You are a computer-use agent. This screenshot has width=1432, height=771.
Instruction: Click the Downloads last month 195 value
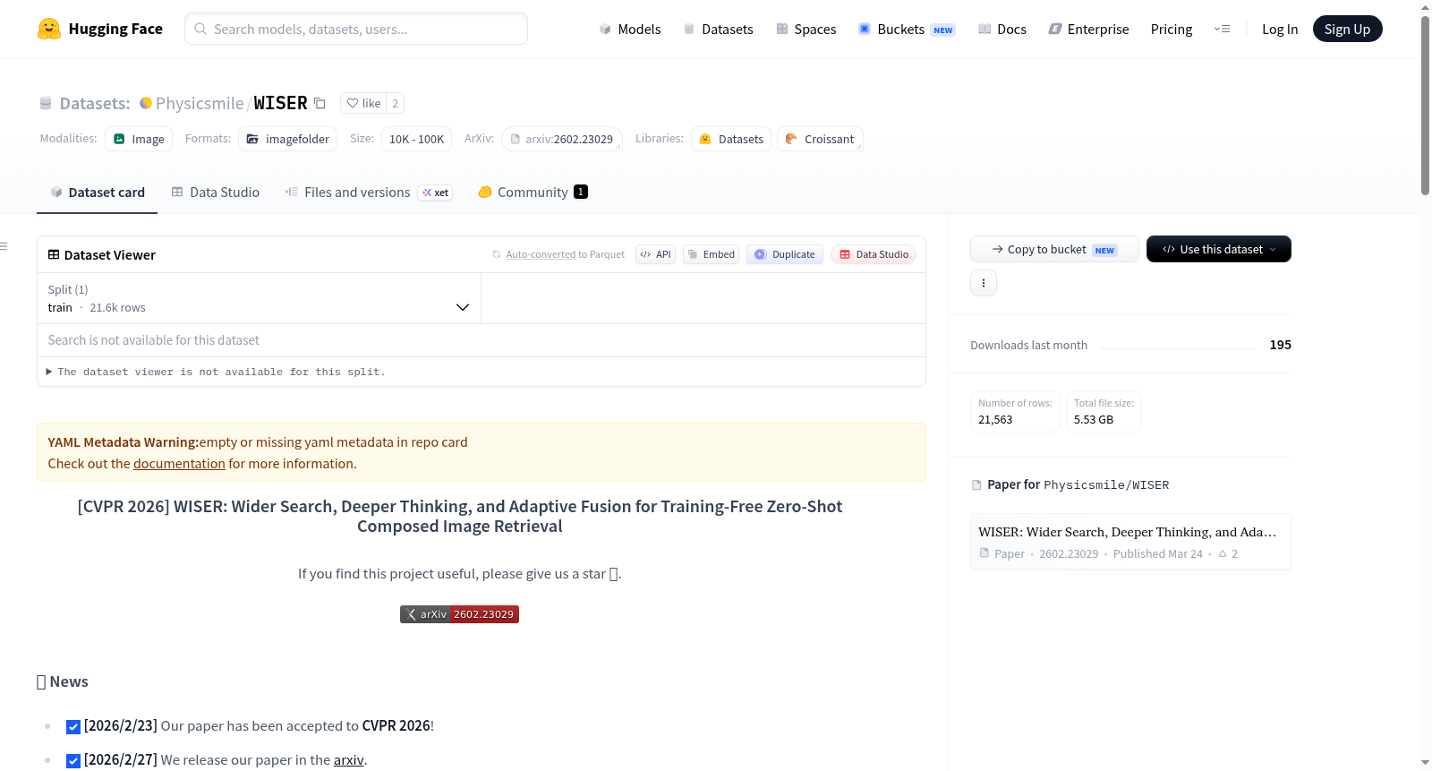click(1280, 345)
